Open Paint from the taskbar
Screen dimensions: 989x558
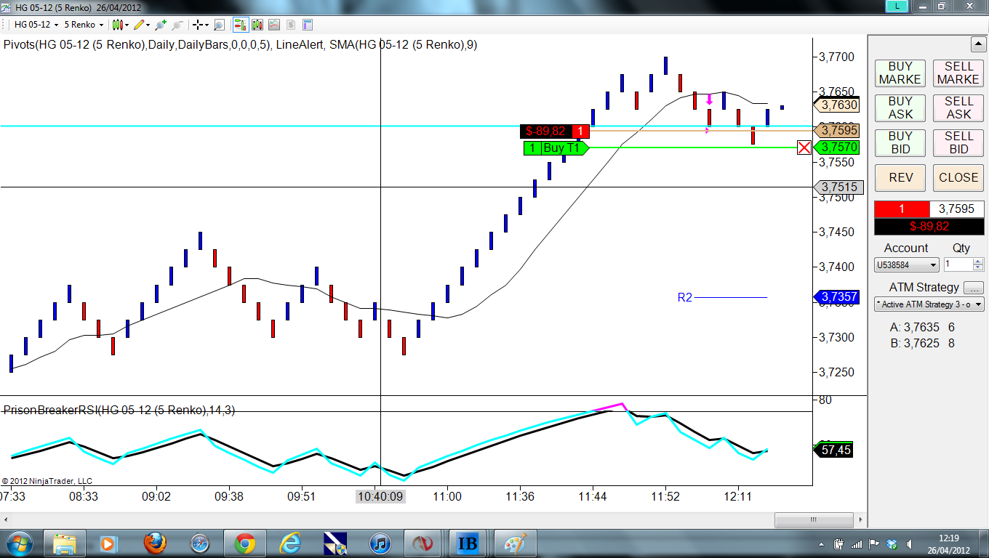tap(514, 543)
